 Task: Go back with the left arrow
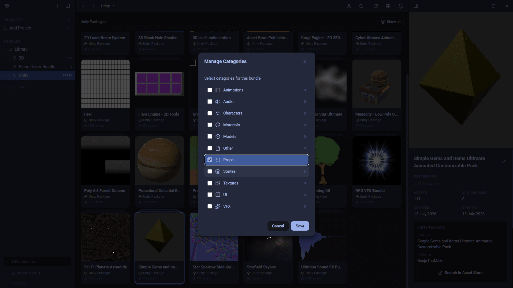(x=84, y=6)
